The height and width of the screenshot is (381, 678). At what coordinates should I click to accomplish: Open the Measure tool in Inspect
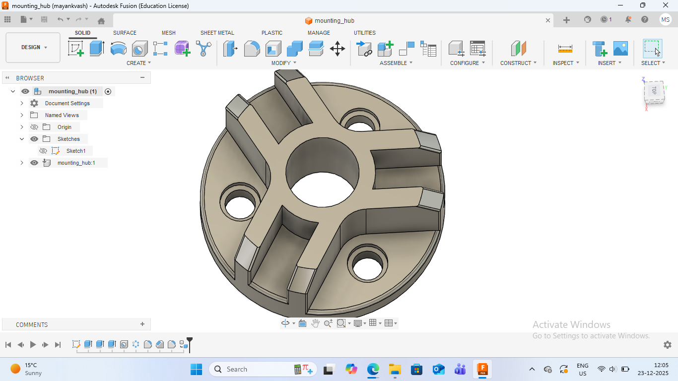tap(565, 49)
